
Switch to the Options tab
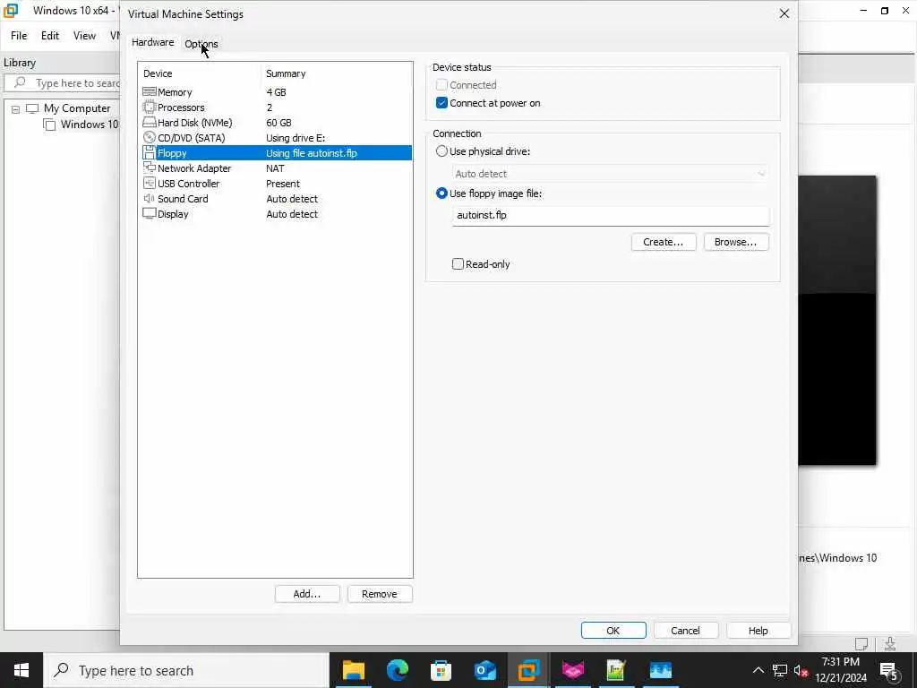click(x=201, y=43)
